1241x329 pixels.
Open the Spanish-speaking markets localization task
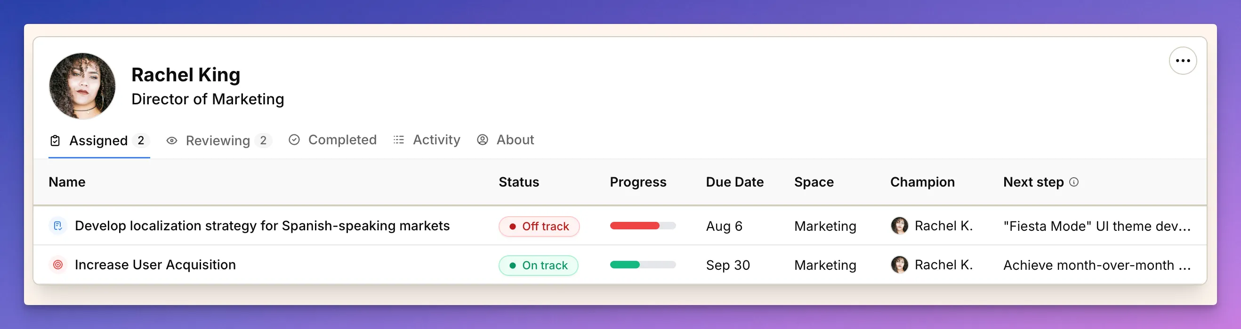pos(262,226)
